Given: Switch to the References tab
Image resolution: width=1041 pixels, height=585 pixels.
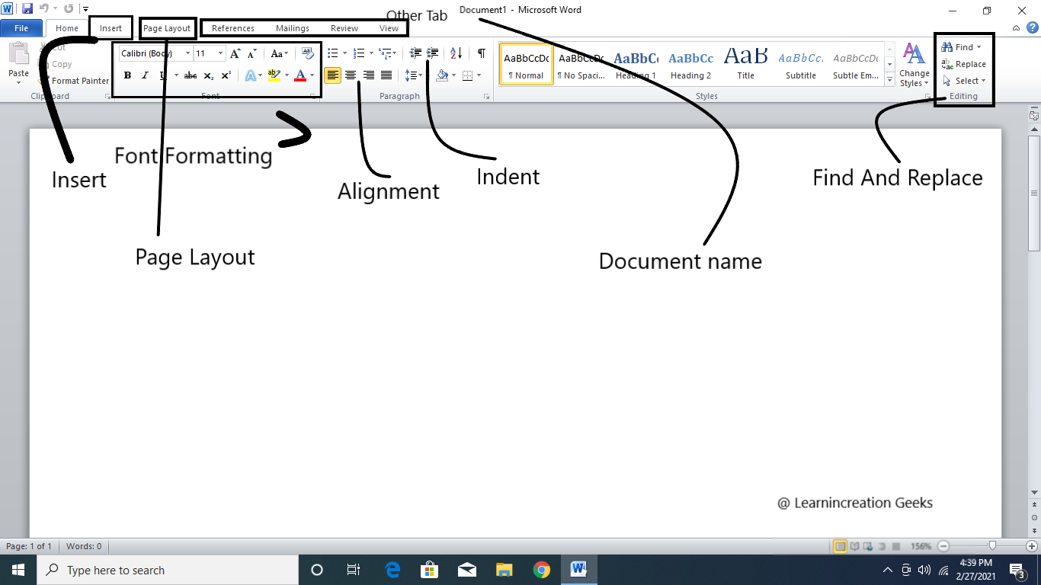Looking at the screenshot, I should tap(233, 28).
